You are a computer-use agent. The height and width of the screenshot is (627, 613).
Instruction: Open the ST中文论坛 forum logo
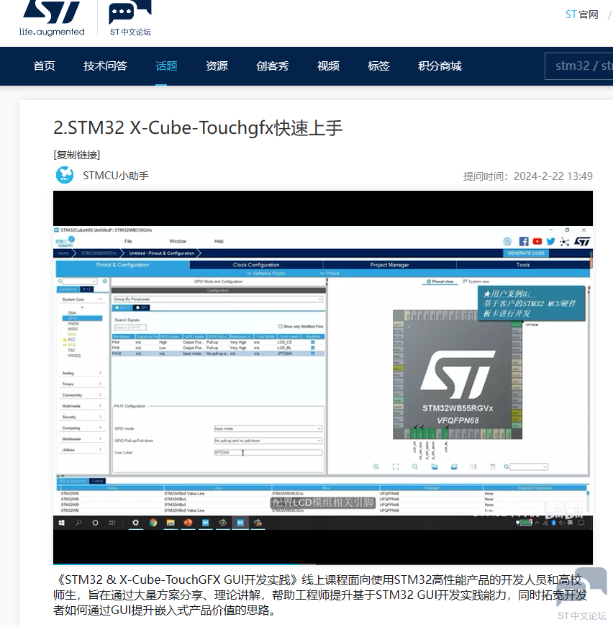point(130,18)
